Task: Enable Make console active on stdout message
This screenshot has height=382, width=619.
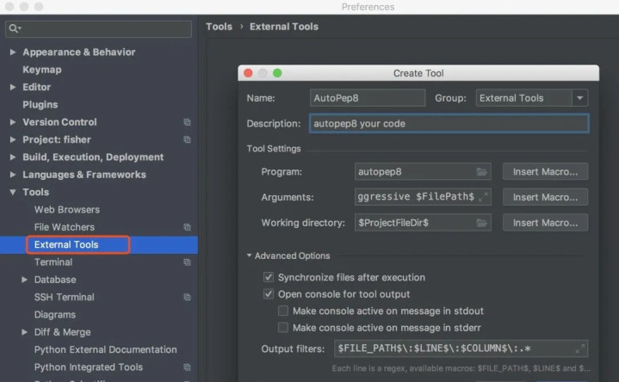Action: [283, 311]
